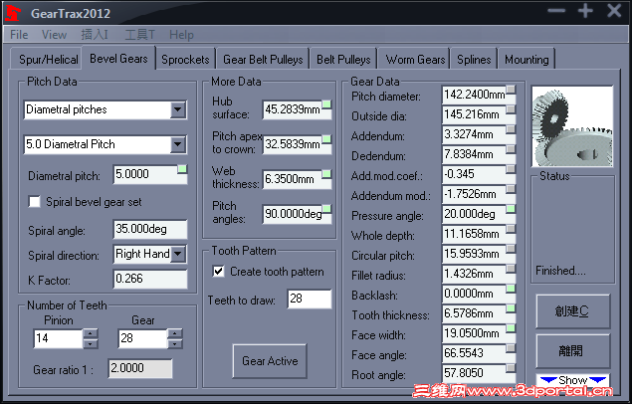Click the Pinion teeth number field
This screenshot has width=632, height=404.
(59, 338)
